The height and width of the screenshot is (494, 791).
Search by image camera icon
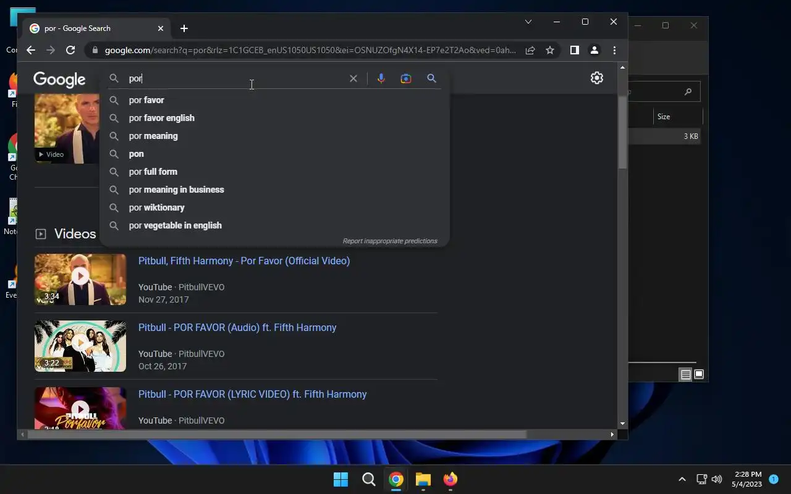coord(406,78)
